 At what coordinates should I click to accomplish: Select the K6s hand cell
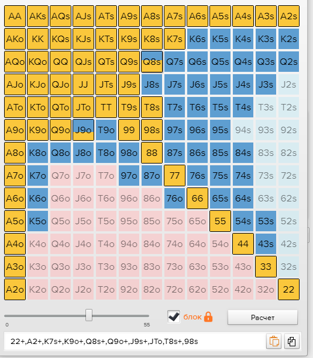[198, 39]
